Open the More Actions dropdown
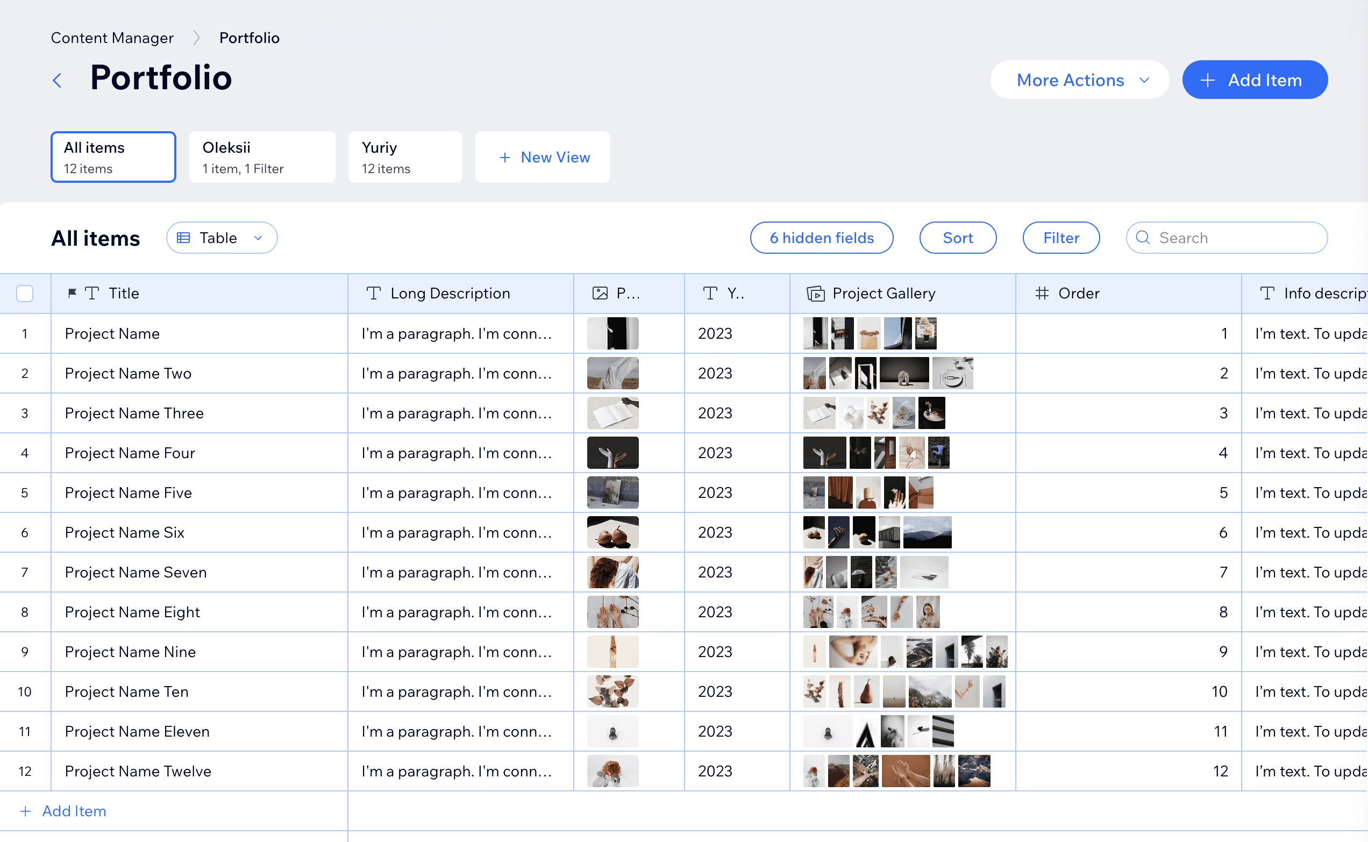 click(1079, 80)
